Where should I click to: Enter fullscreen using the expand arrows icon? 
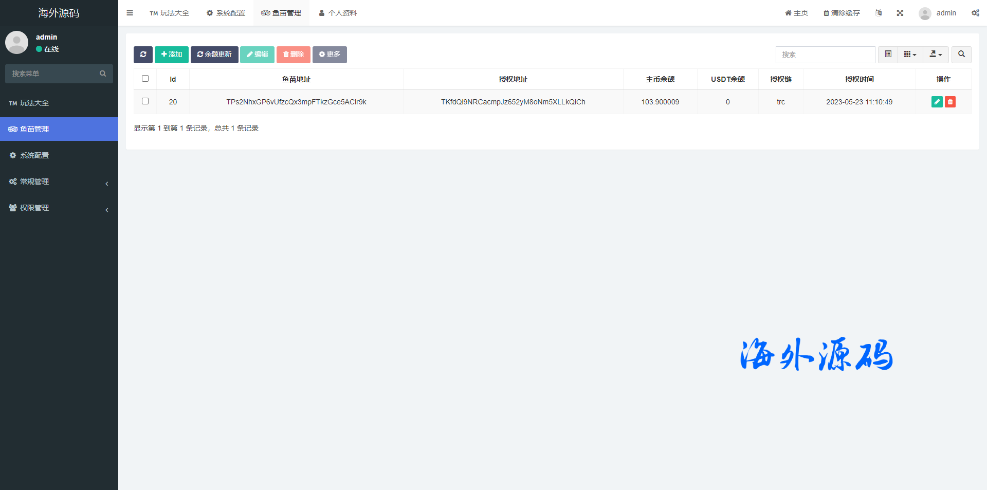coord(900,13)
